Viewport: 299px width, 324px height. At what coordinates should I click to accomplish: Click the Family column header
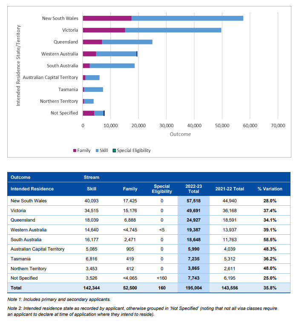click(130, 189)
